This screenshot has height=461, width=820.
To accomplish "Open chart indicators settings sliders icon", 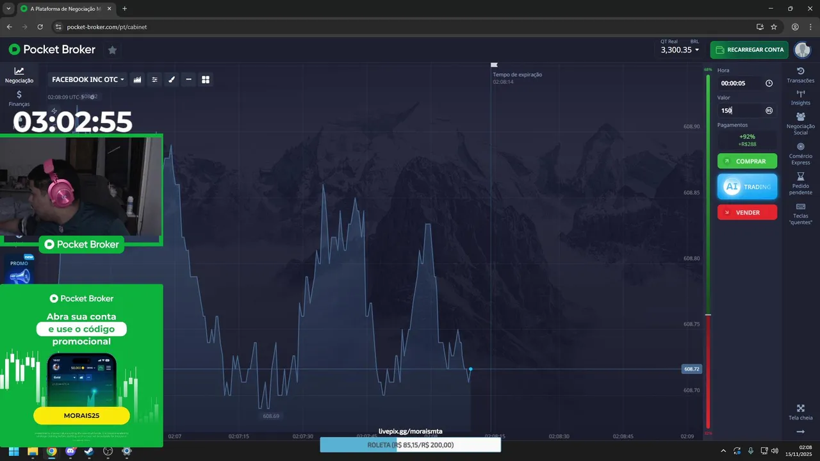I will [154, 79].
